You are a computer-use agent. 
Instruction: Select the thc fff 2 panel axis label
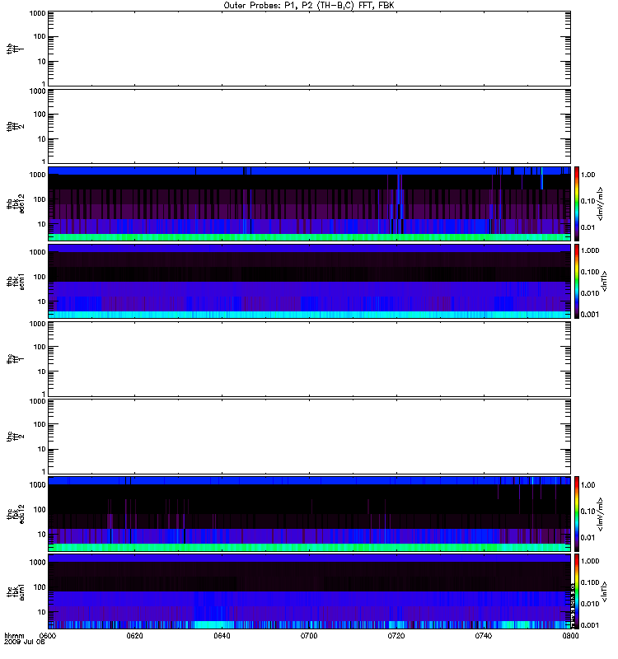coord(15,437)
